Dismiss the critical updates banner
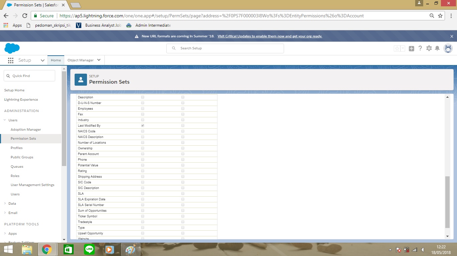This screenshot has width=457, height=256. (x=452, y=36)
